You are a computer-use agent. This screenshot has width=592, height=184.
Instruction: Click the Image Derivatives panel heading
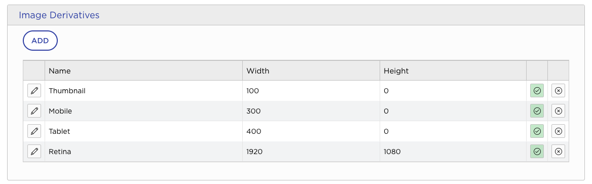(x=59, y=15)
